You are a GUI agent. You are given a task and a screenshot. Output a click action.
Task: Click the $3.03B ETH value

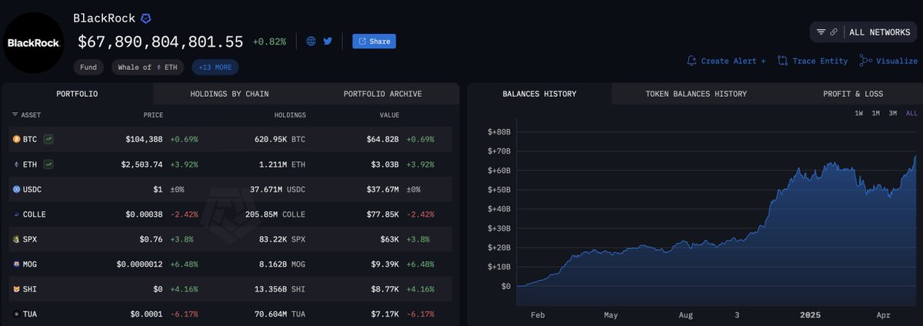click(x=385, y=165)
